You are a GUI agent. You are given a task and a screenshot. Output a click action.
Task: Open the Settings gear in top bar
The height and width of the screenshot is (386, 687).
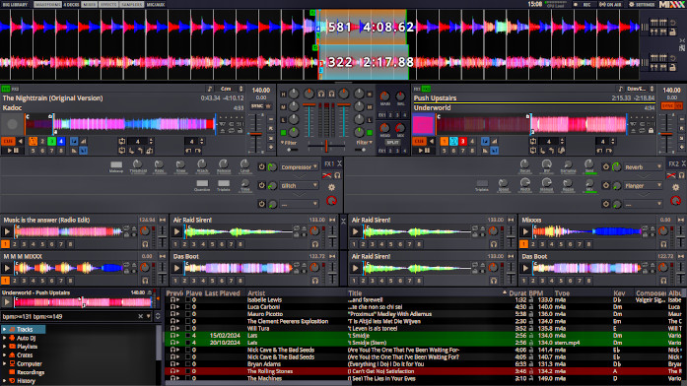point(642,4)
